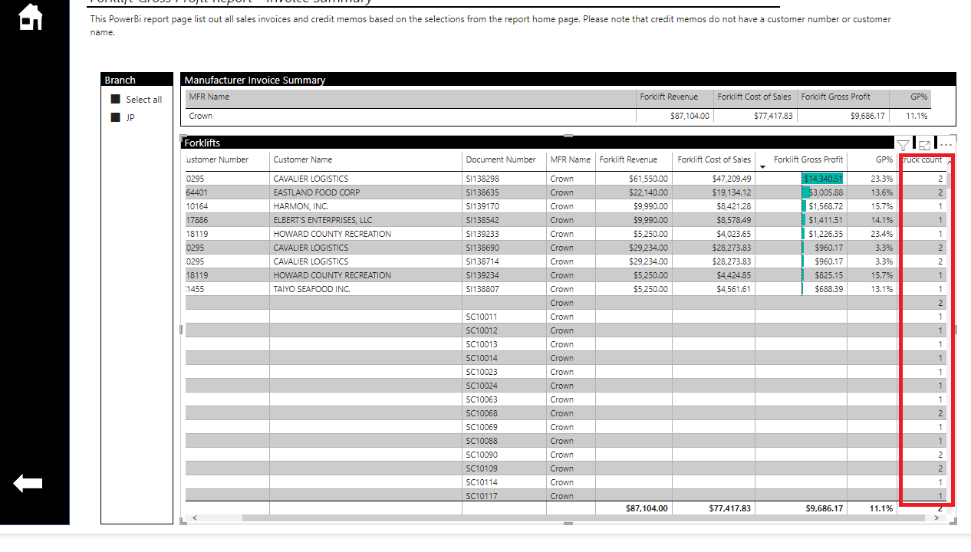971x552 pixels.
Task: Click customer ELBERT'S ENTERPRISES, LLC
Action: click(323, 220)
